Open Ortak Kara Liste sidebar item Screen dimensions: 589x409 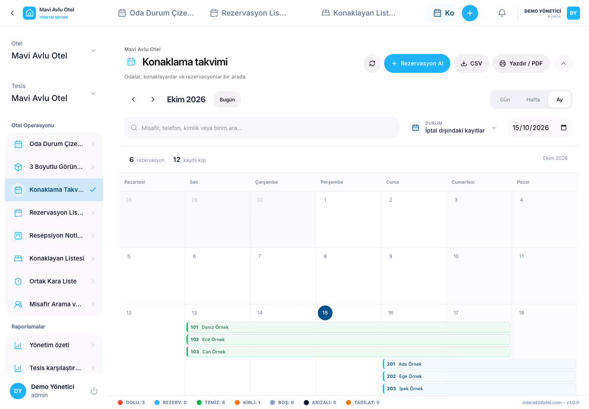point(54,281)
